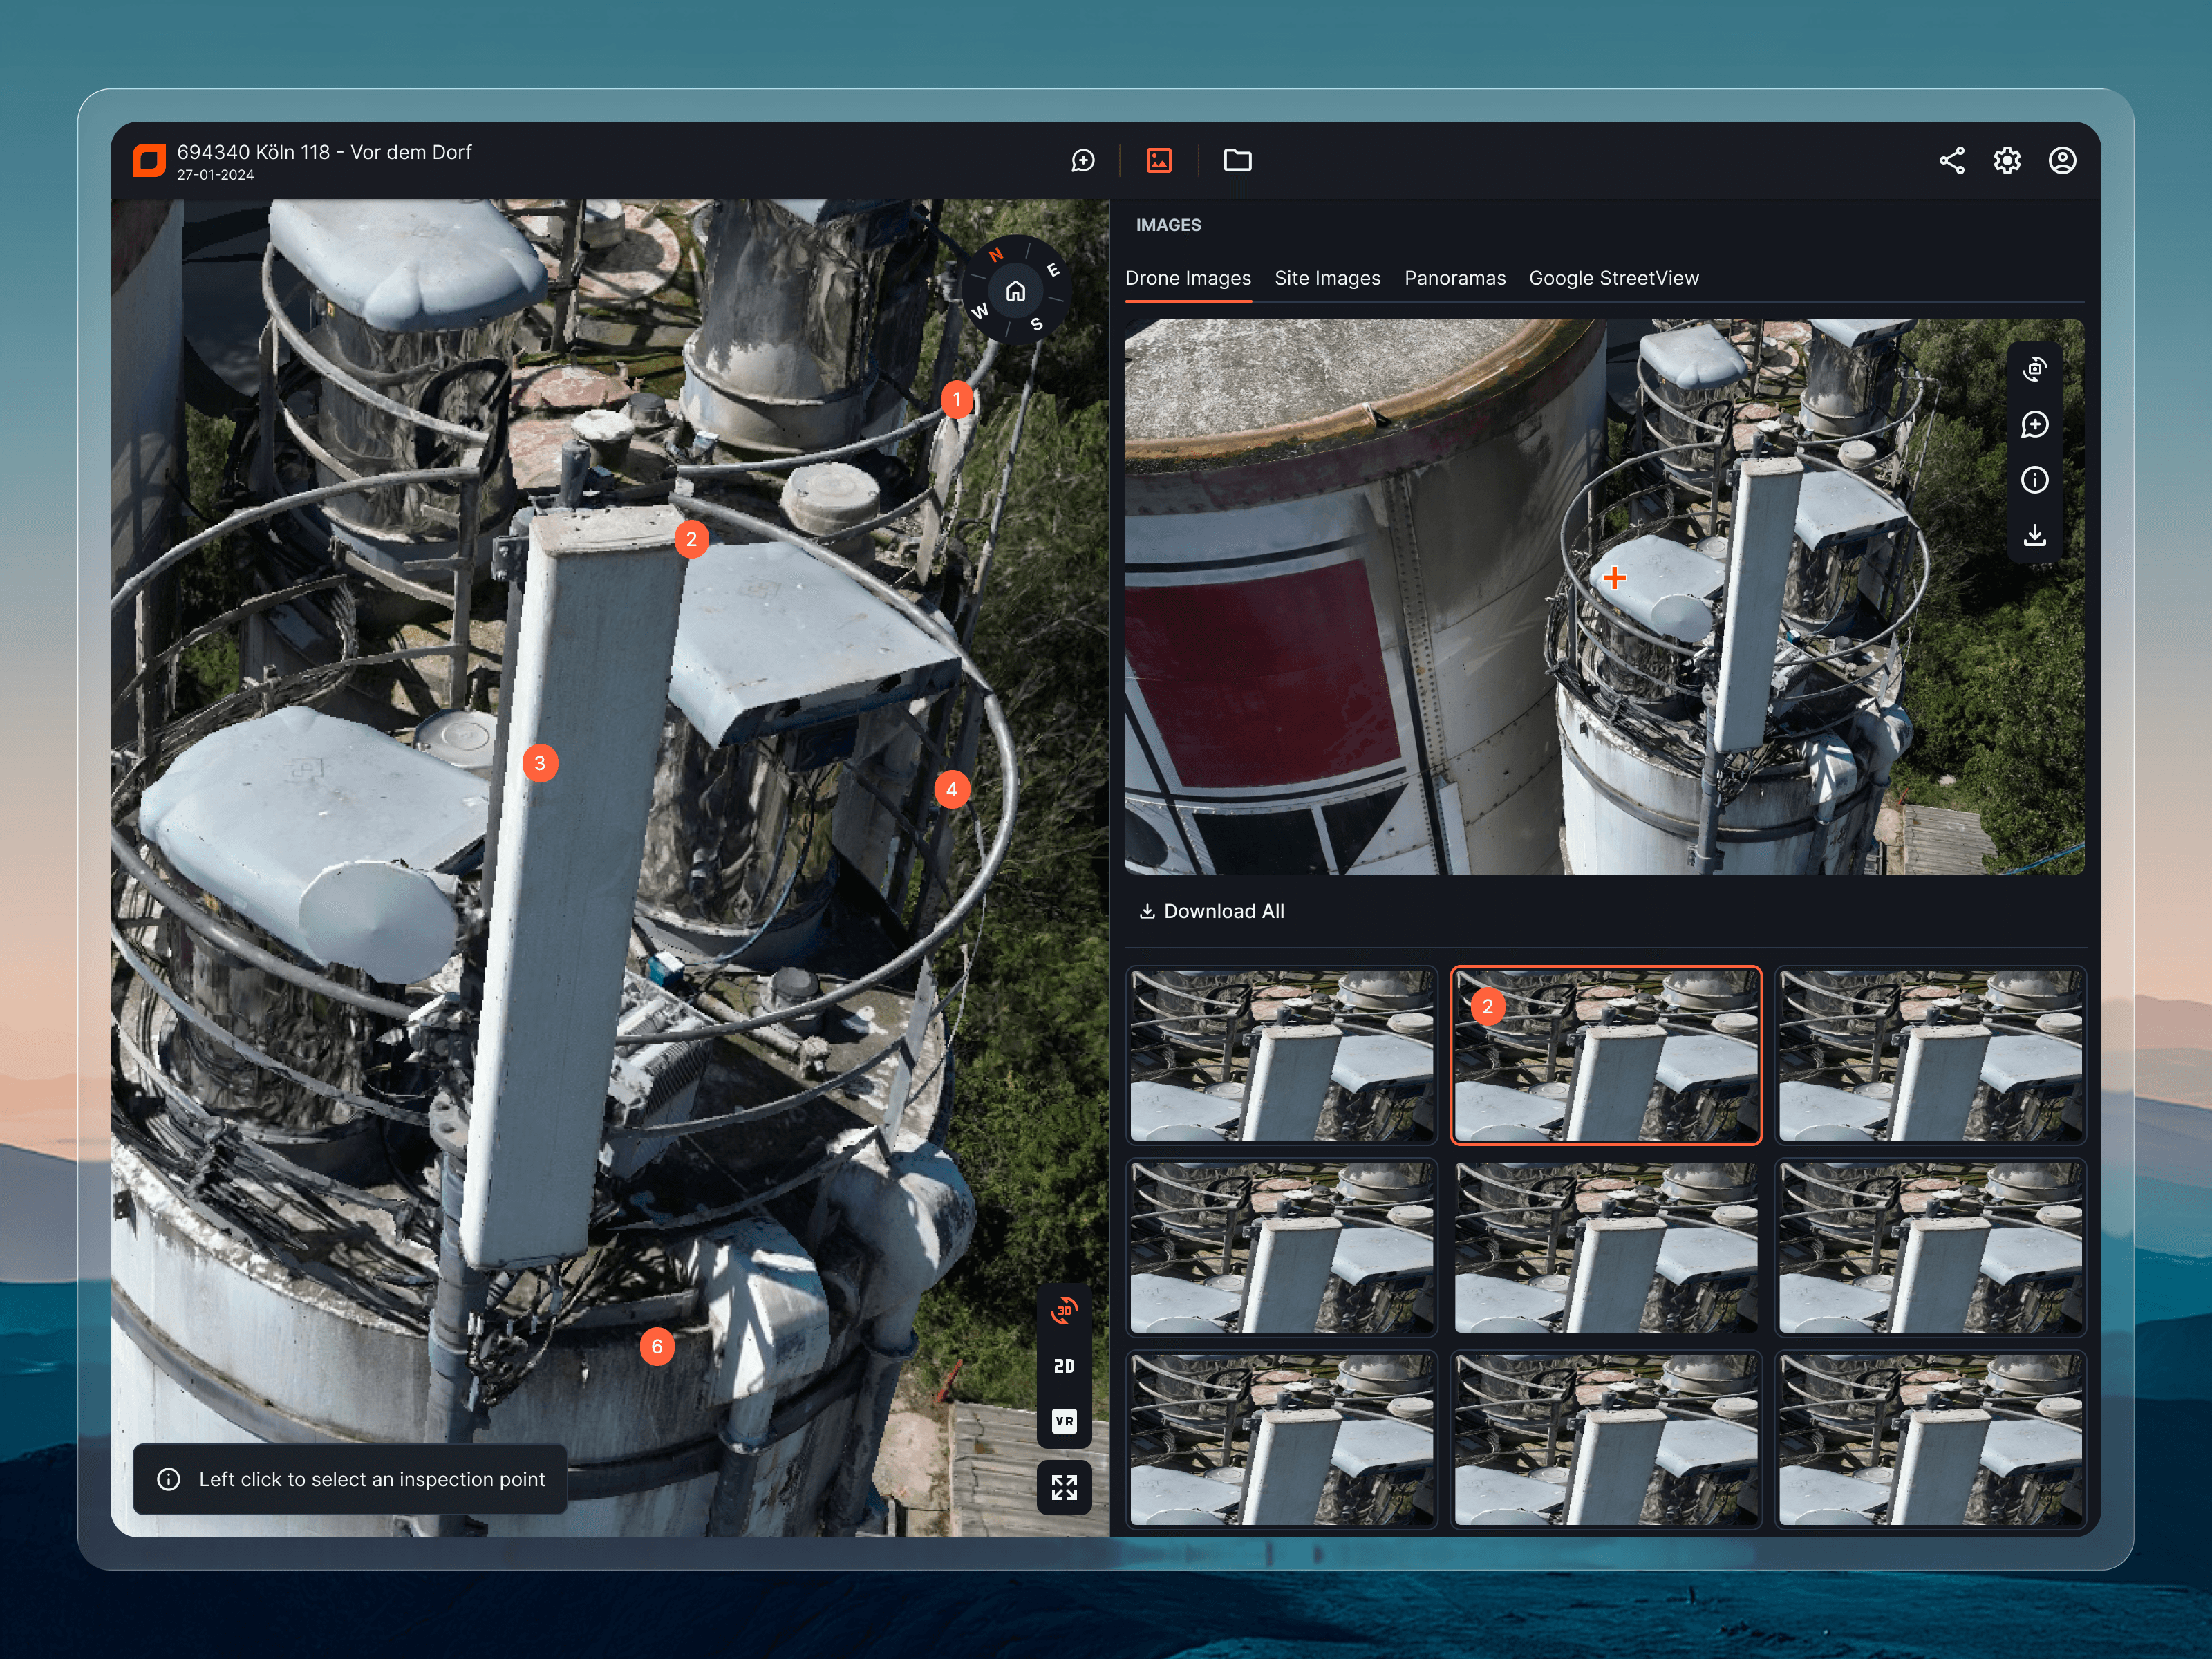Image resolution: width=2212 pixels, height=1659 pixels.
Task: Click the compass home reset button
Action: point(1015,291)
